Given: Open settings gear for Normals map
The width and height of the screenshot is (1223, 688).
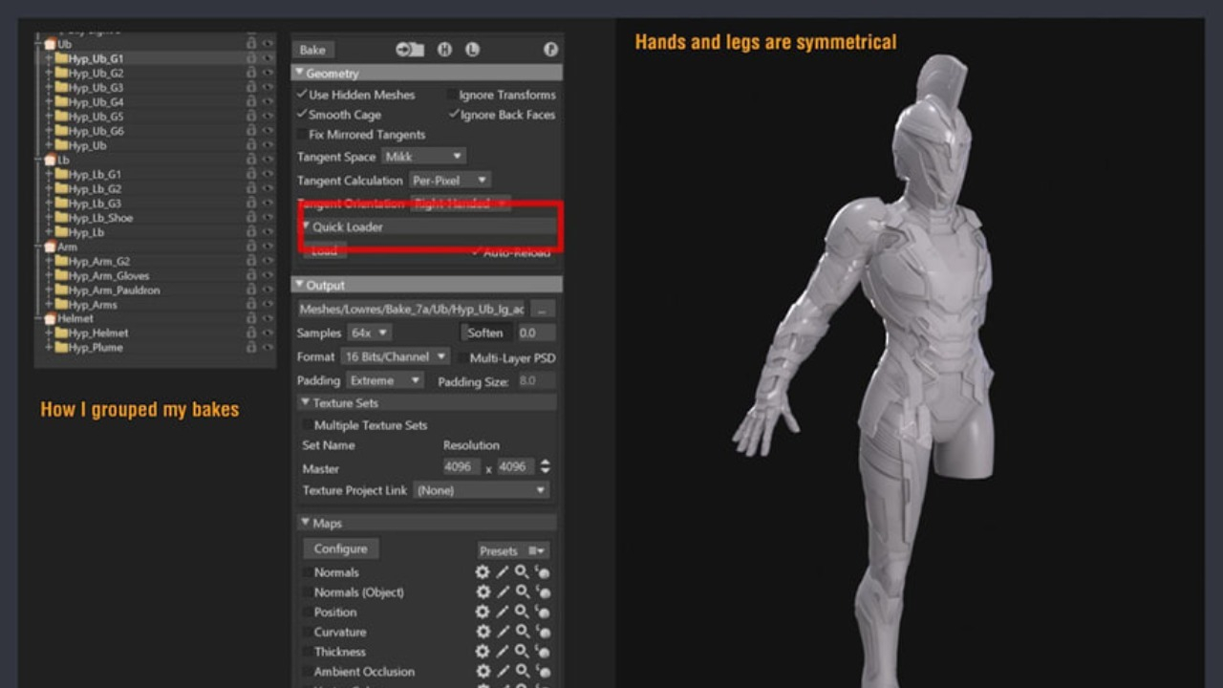Looking at the screenshot, I should point(483,572).
